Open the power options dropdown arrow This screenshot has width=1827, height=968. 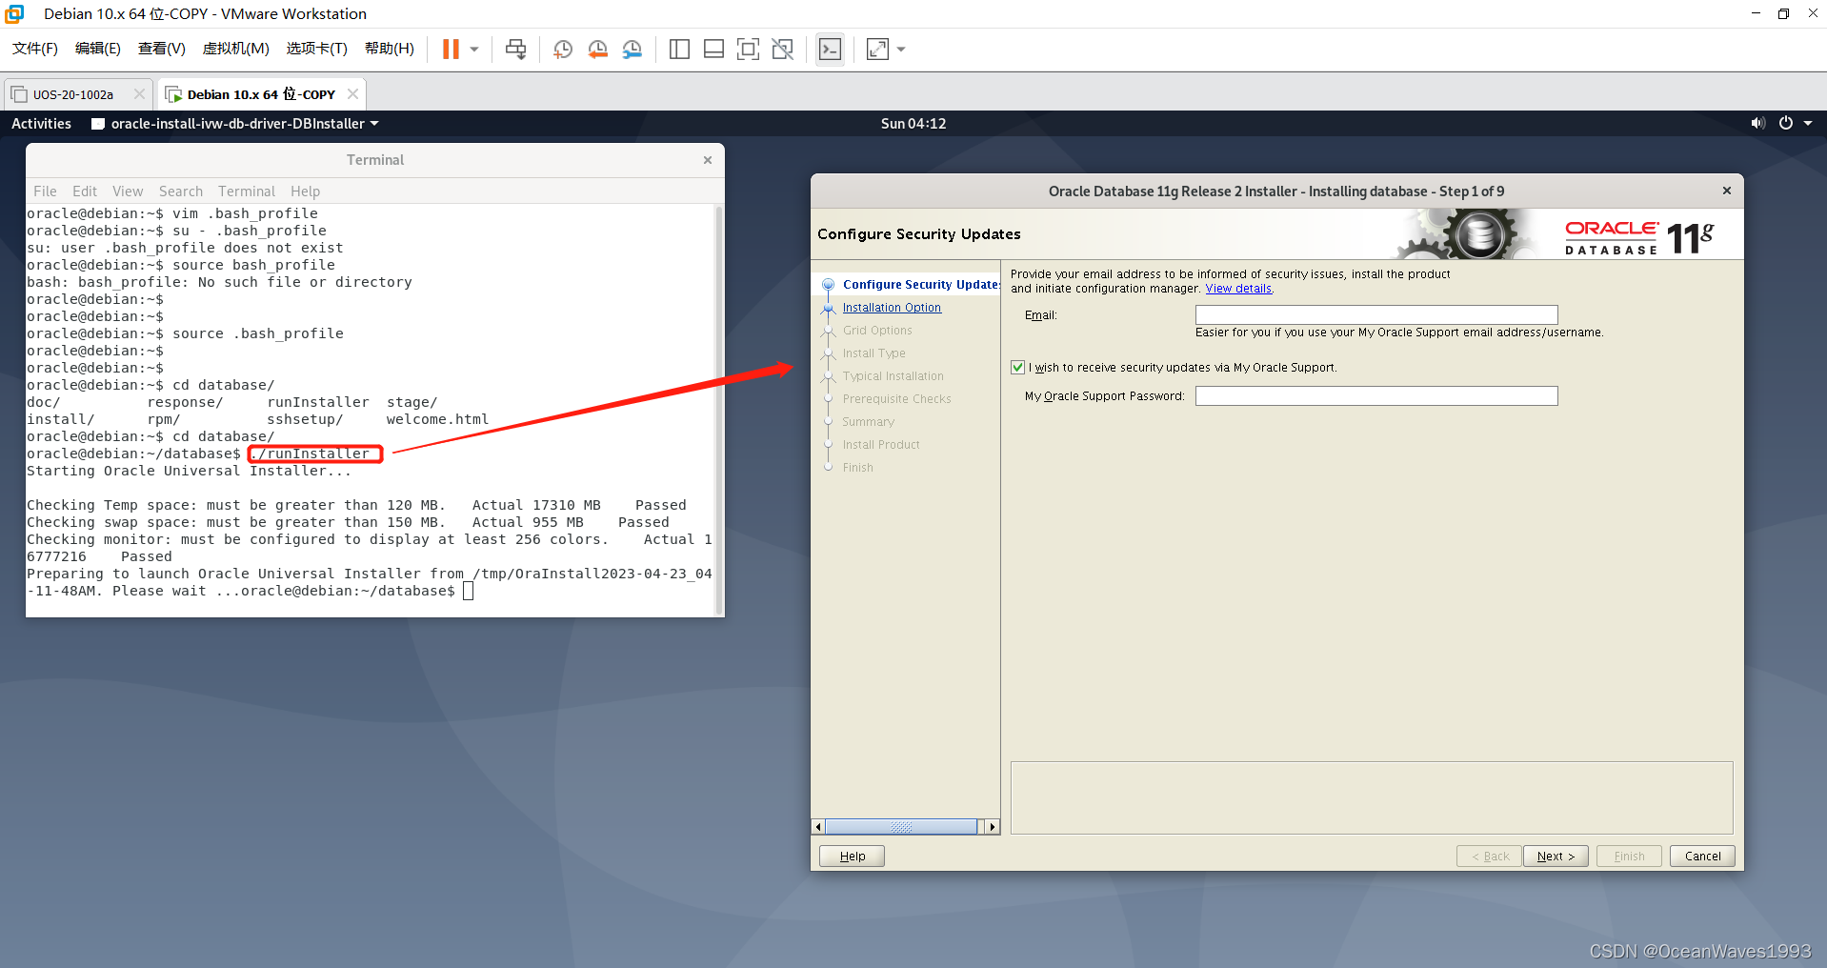(474, 50)
